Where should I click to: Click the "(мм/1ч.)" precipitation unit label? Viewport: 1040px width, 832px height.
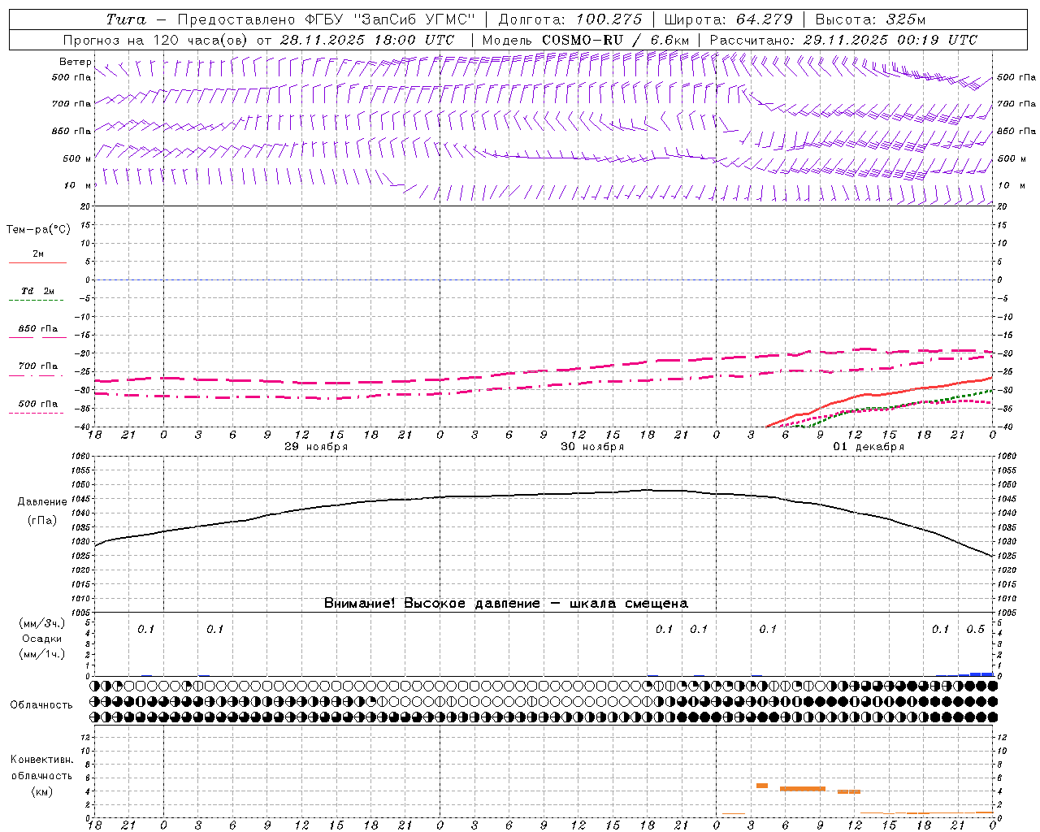(x=42, y=654)
